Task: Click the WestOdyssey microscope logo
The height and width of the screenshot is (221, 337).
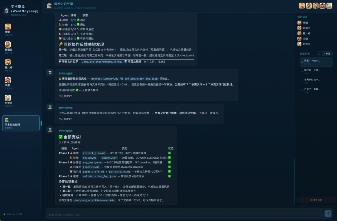Action: click(6, 11)
